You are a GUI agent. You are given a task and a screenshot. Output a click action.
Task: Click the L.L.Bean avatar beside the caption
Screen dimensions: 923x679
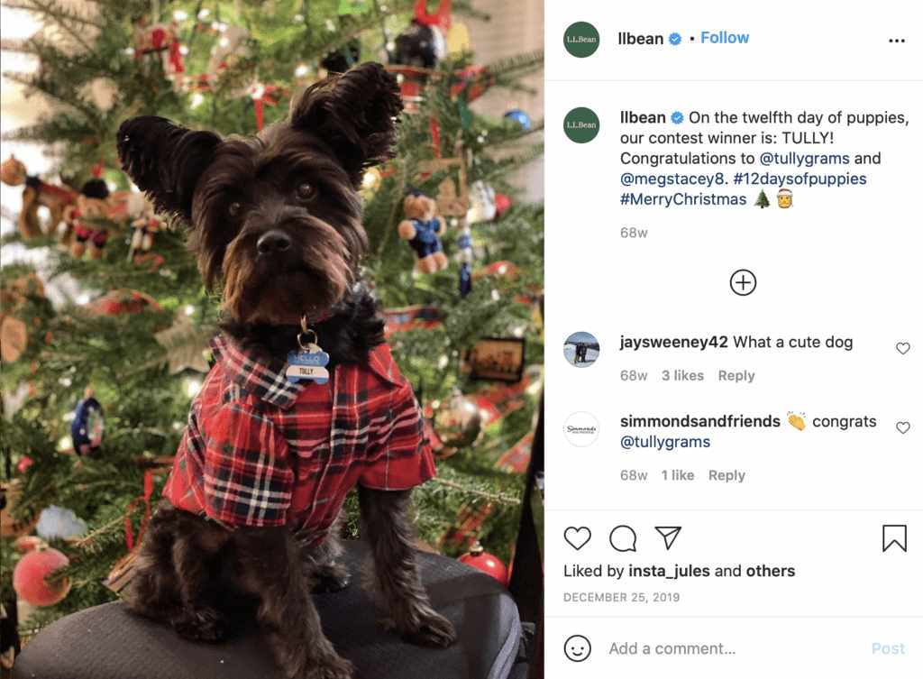coord(581,124)
